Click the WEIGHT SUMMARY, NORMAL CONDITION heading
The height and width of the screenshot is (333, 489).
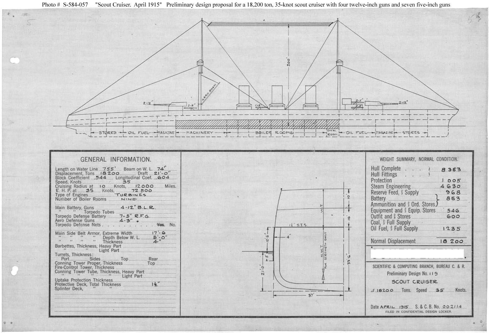pyautogui.click(x=419, y=159)
